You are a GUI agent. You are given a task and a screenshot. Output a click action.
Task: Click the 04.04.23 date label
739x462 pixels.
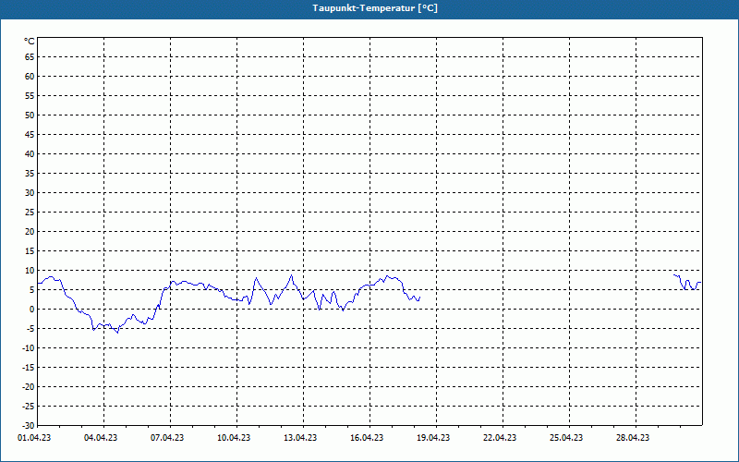pyautogui.click(x=101, y=438)
